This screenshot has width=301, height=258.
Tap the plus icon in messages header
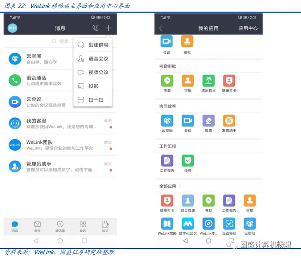click(x=108, y=28)
